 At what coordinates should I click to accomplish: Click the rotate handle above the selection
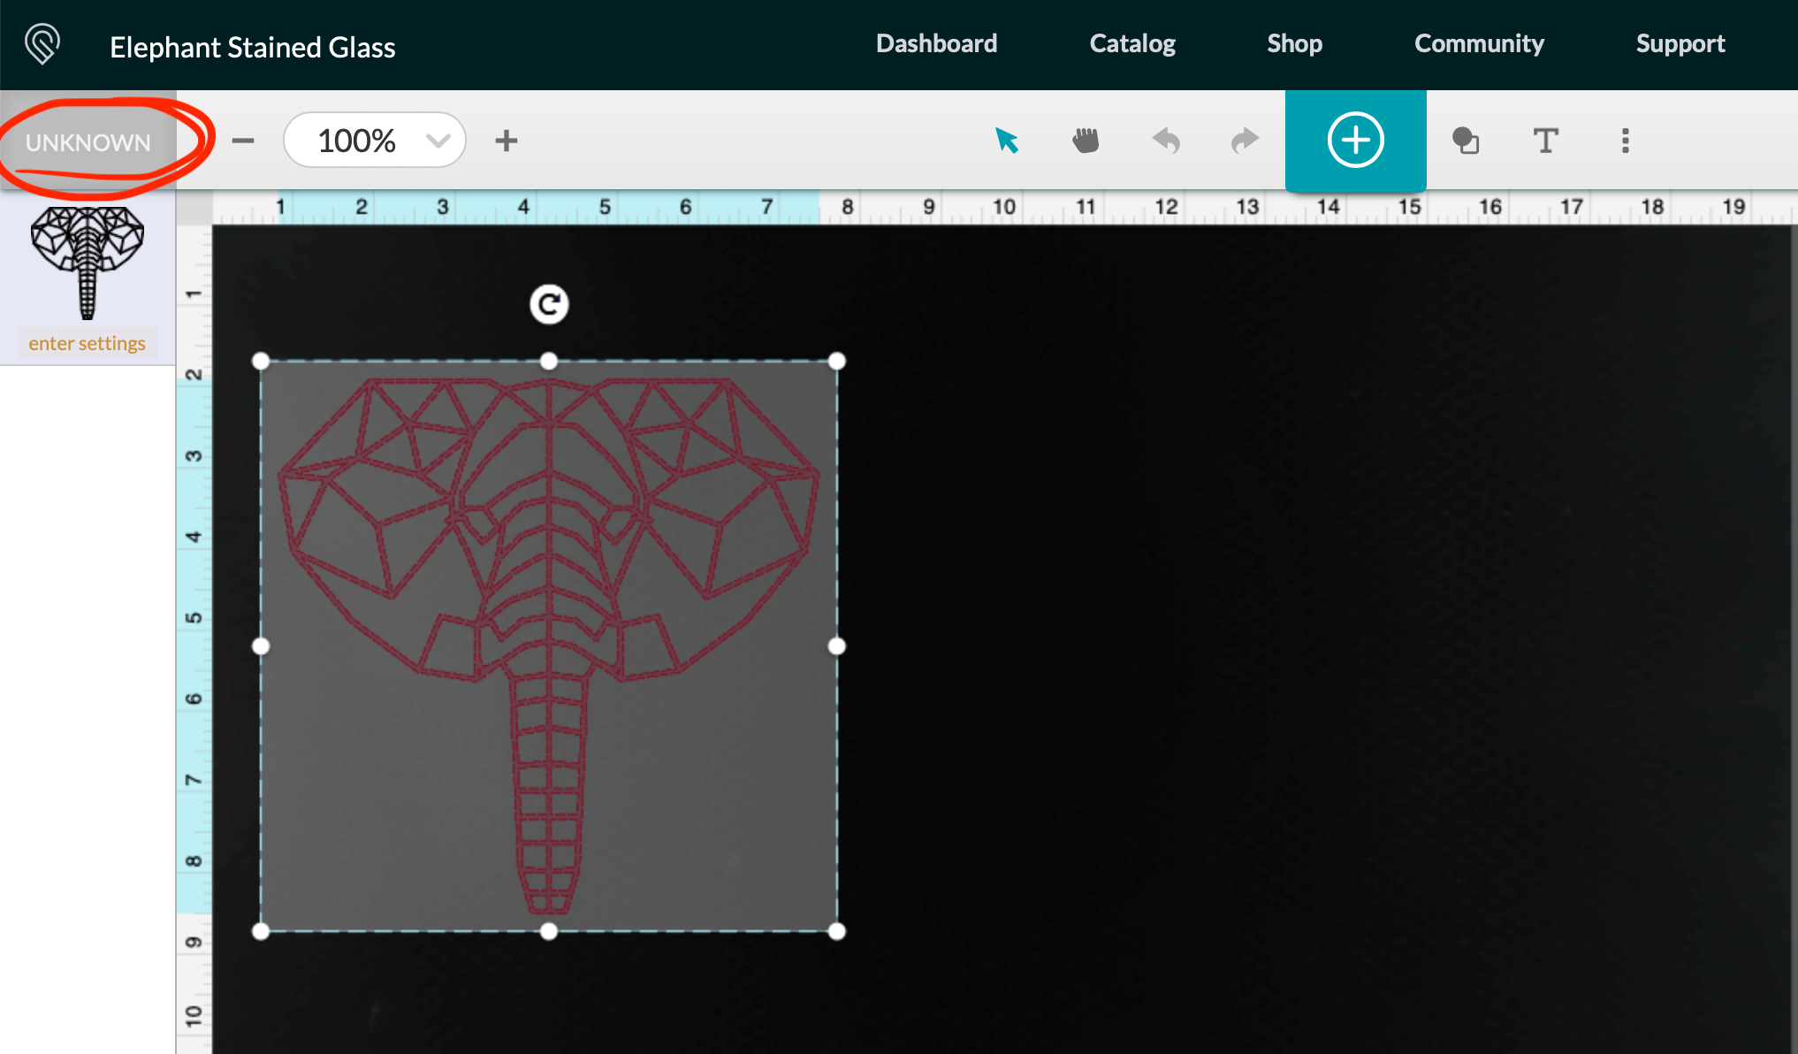548,303
